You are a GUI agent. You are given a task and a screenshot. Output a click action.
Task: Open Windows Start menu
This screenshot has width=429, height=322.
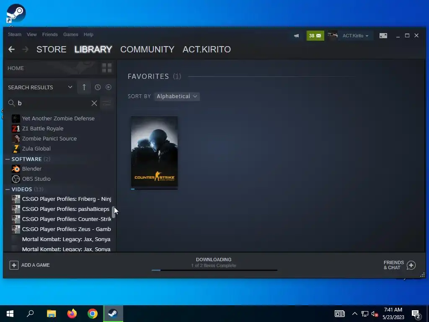pos(10,314)
